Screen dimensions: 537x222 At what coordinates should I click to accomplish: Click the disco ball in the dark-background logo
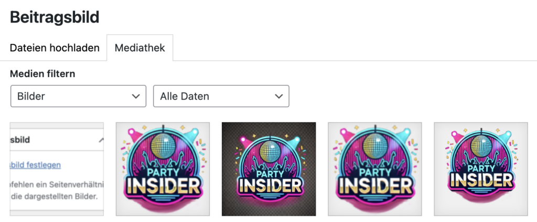click(x=269, y=143)
